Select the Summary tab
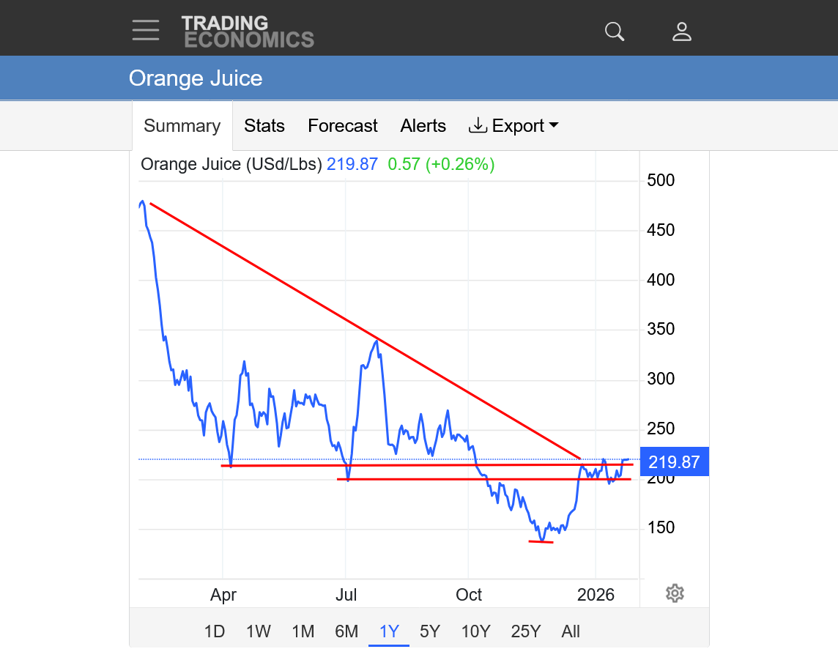 (182, 126)
